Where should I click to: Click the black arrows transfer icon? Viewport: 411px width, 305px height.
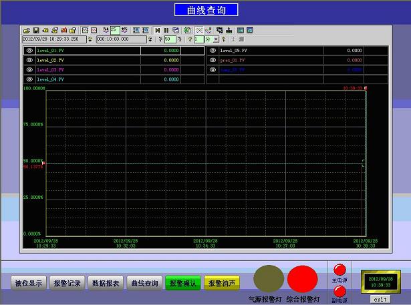pyautogui.click(x=219, y=31)
